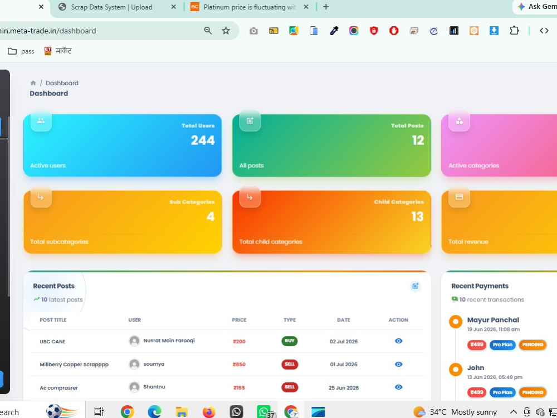View the UBC CANE post via eye icon
The width and height of the screenshot is (557, 418).
[399, 341]
